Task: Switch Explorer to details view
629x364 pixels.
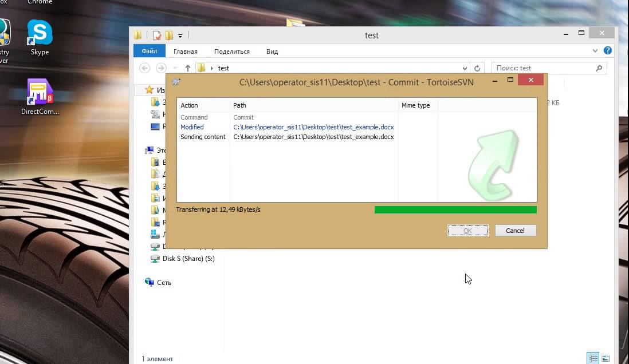Action: (x=593, y=358)
